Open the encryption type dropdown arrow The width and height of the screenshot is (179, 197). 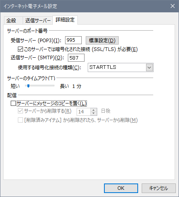pos(149,68)
